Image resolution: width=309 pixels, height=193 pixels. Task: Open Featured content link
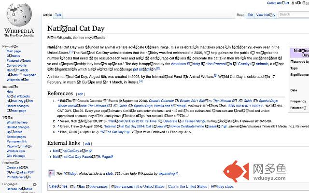pyautogui.click(x=19, y=61)
